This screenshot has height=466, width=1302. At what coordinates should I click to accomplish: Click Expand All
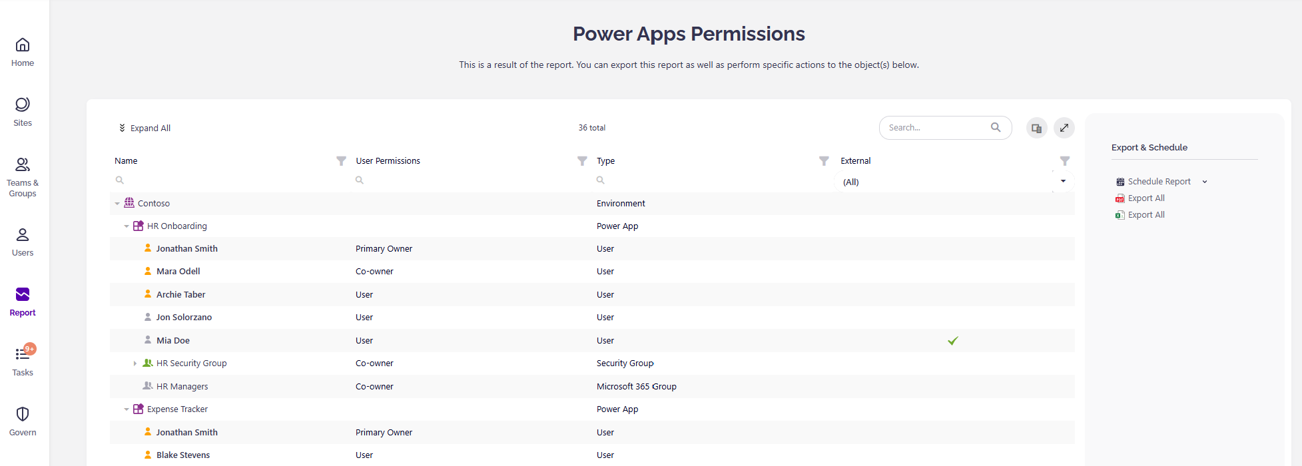click(x=145, y=128)
